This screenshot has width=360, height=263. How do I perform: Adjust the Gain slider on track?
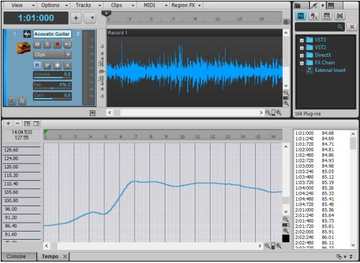tap(52, 96)
